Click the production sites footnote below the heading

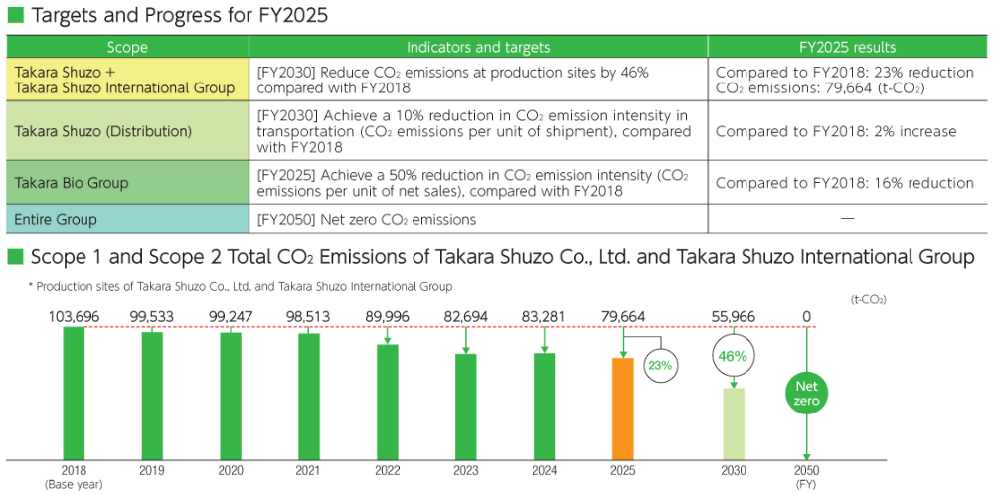tap(241, 287)
